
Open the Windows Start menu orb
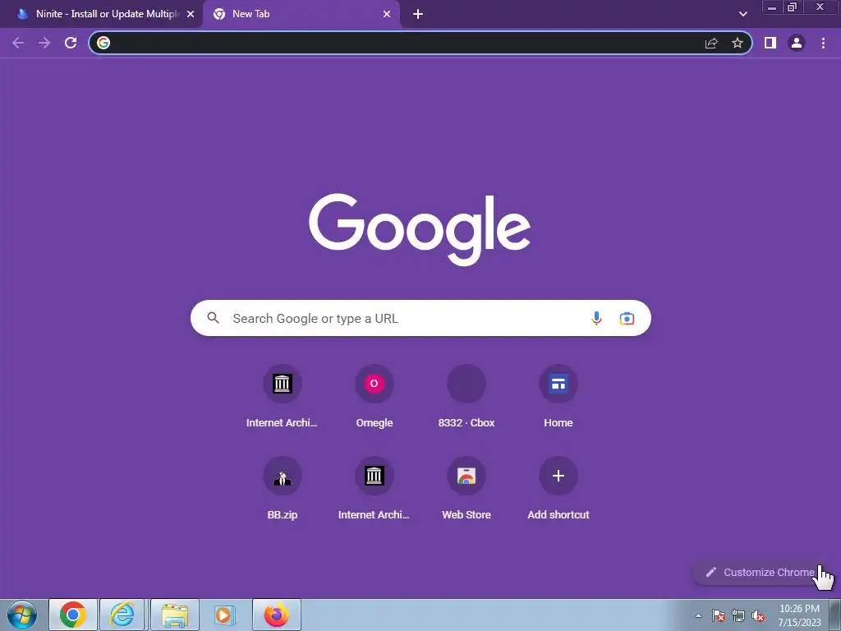(x=22, y=615)
